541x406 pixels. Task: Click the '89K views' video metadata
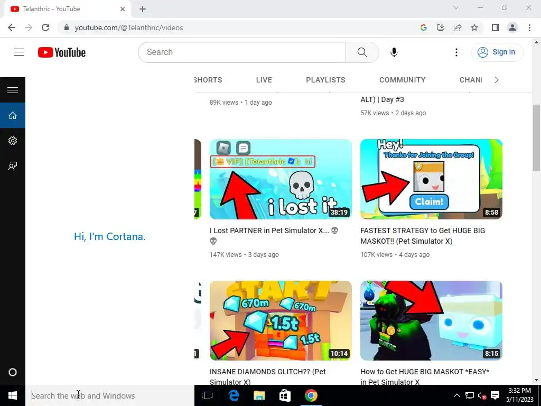pyautogui.click(x=240, y=103)
